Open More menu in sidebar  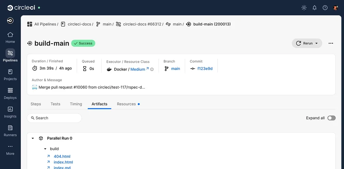(10, 150)
